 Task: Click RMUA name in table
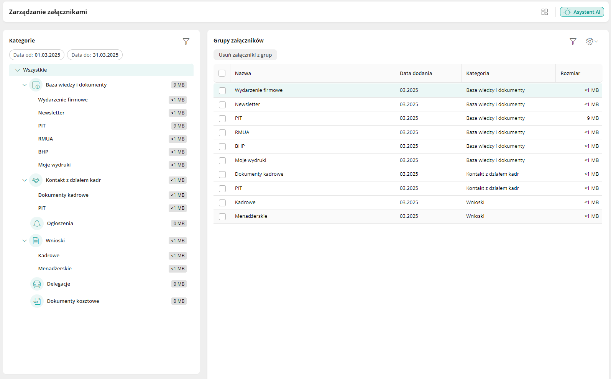[x=242, y=132]
